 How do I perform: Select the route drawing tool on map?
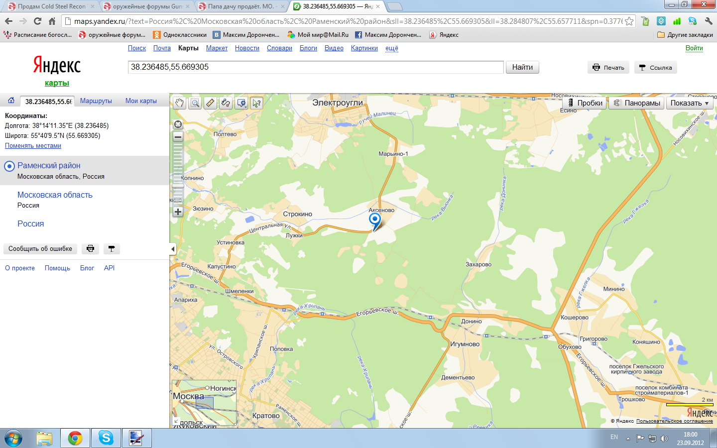[226, 103]
